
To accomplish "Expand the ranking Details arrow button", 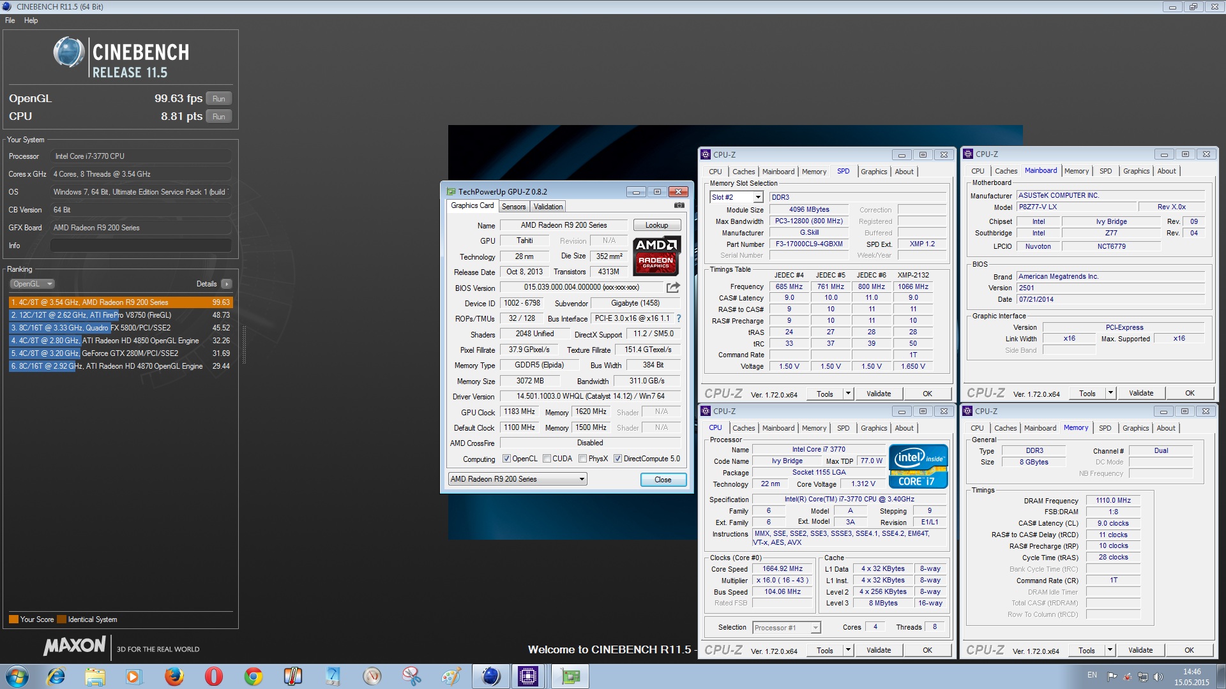I will pyautogui.click(x=227, y=284).
